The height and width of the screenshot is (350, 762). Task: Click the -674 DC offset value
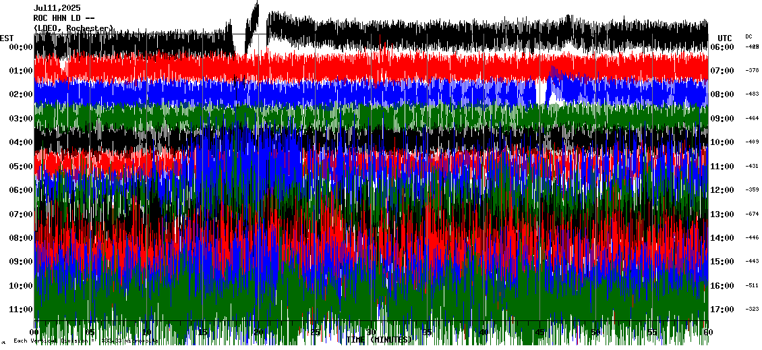(752, 214)
